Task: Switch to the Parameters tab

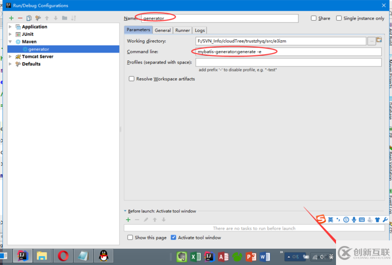Action: [138, 30]
